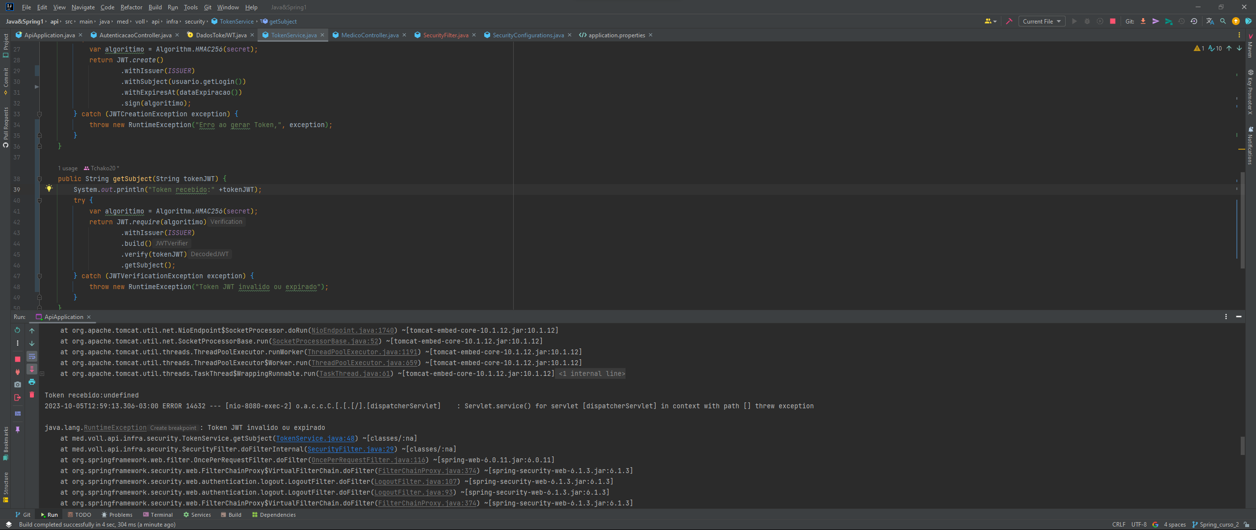Click the Translate icon in toolbar

1210,21
